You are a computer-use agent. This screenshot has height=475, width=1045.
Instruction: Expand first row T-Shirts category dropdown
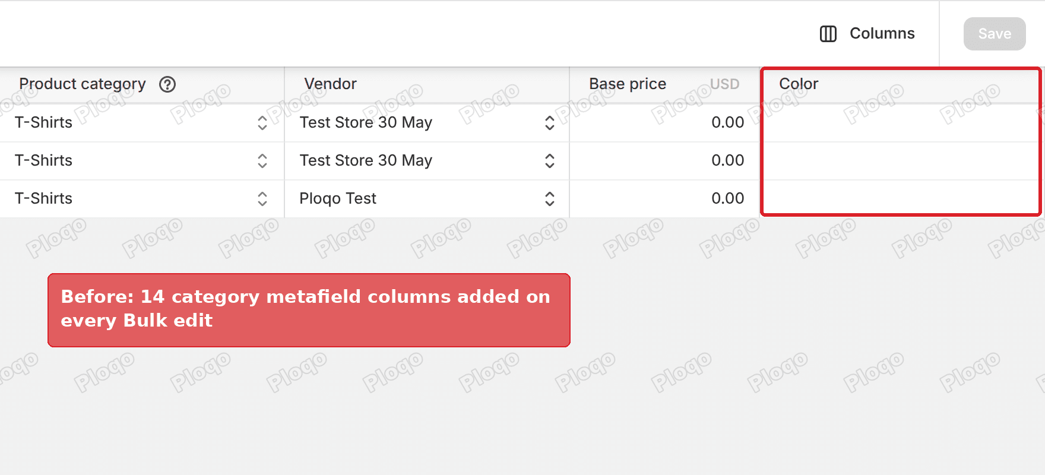pyautogui.click(x=262, y=122)
